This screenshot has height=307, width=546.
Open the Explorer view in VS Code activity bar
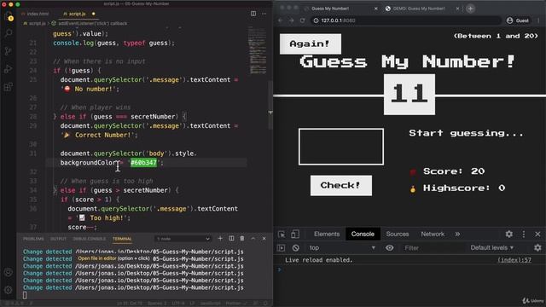(x=9, y=16)
